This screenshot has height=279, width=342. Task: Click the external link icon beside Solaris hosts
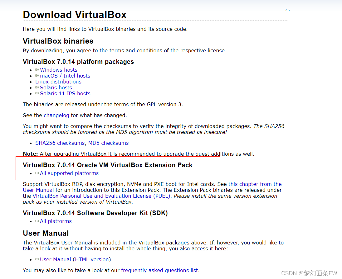[x=37, y=87]
